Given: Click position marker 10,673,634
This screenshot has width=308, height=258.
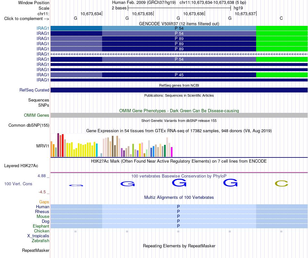Looking at the screenshot, I should (x=91, y=14).
